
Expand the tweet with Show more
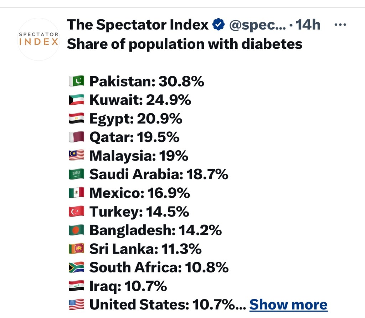pos(288,304)
